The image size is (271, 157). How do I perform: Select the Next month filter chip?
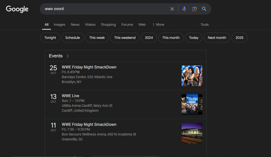217,37
